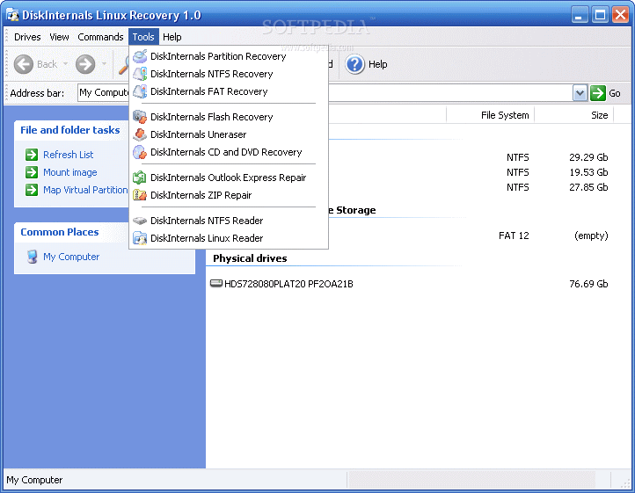The height and width of the screenshot is (493, 635).
Task: Open the Drives menu
Action: [27, 37]
